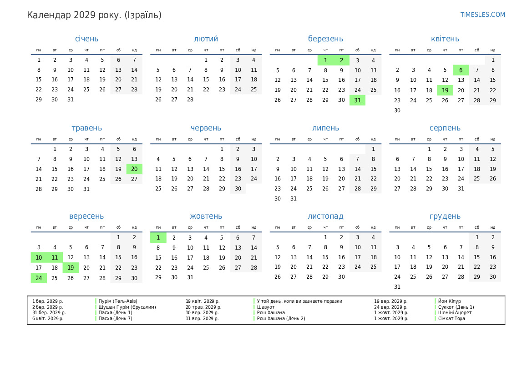This screenshot has height=376, width=532.
Task: Click day 31 in грудень
Action: tap(397, 287)
